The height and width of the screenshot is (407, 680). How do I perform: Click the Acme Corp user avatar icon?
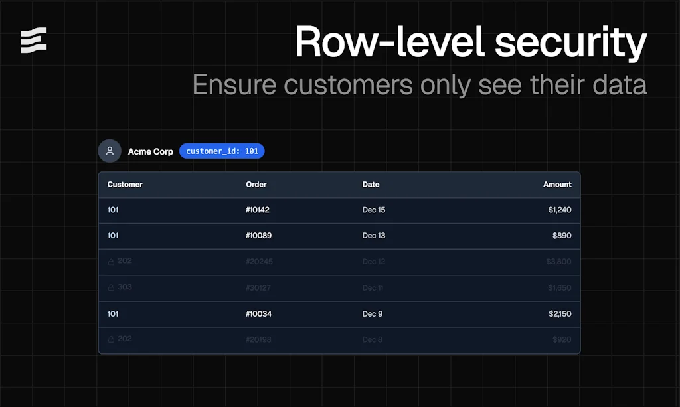(x=110, y=151)
